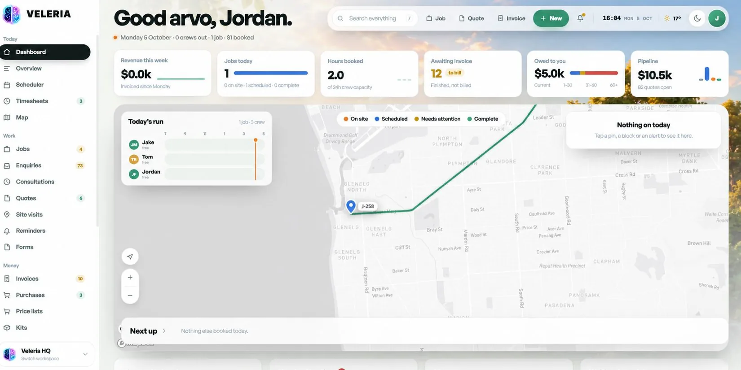This screenshot has height=370, width=741.
Task: Click the Veleria logo icon
Action: coord(11,14)
